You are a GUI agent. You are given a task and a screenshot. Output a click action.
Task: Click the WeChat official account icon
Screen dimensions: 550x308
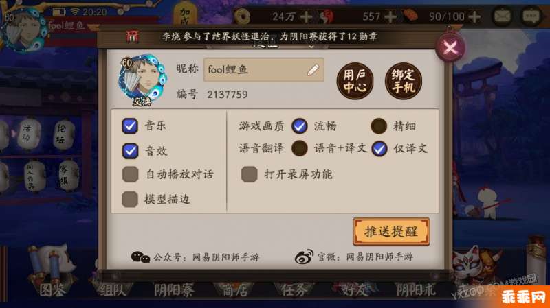[x=140, y=257]
